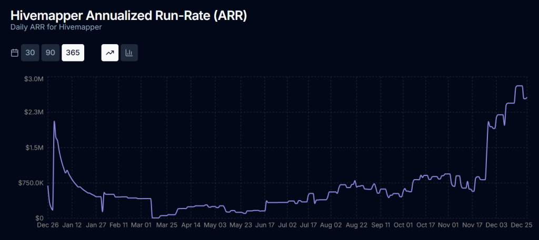
Task: Select the 30-day range
Action: pyautogui.click(x=30, y=53)
